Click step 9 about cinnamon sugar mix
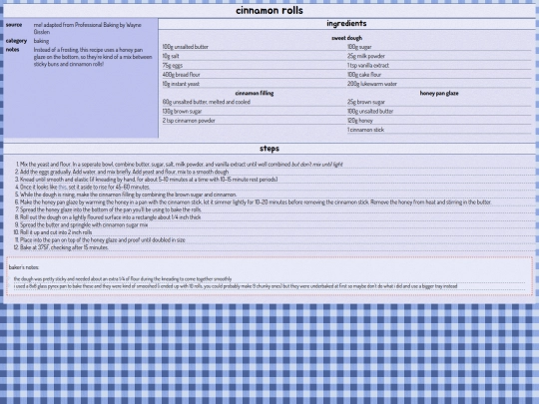The width and height of the screenshot is (539, 404). (84, 224)
